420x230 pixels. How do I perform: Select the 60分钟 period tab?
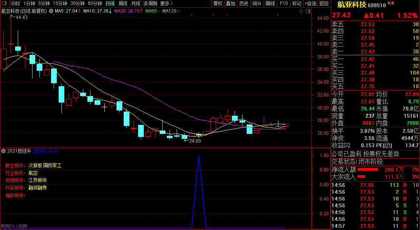tap(95, 3)
